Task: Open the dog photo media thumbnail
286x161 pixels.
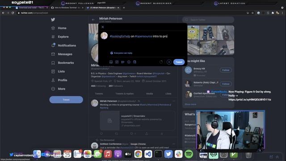Action: (226, 33)
